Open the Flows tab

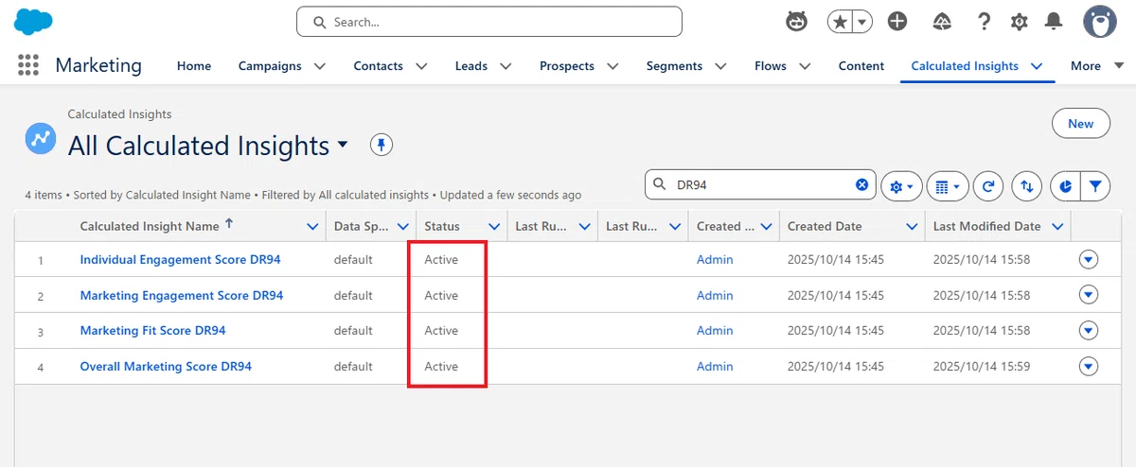click(x=771, y=66)
